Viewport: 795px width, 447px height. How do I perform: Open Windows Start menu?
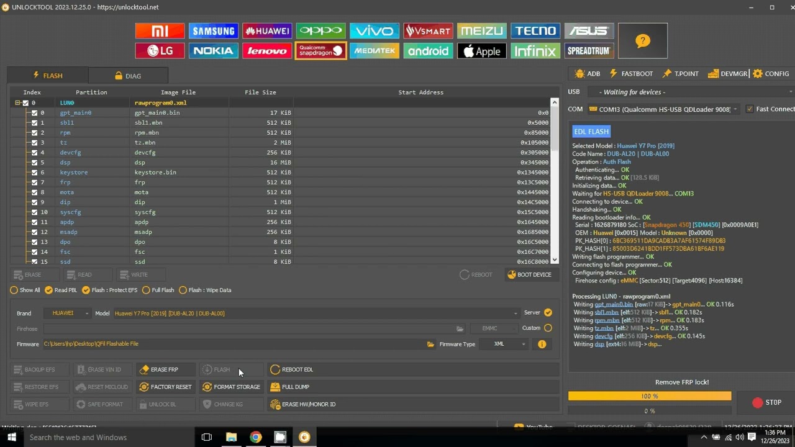click(12, 437)
